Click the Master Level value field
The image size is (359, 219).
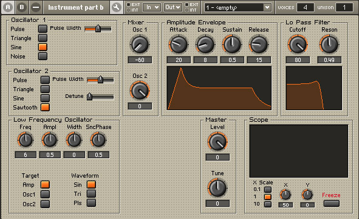coord(217,158)
